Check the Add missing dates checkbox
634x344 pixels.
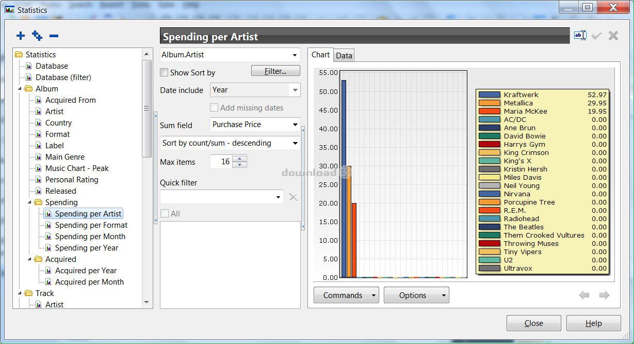tap(214, 108)
